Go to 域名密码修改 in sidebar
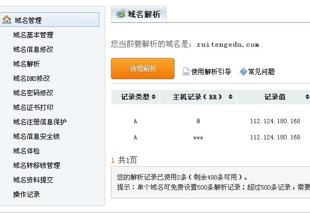Screen dimensions: 310x213 coord(33,93)
